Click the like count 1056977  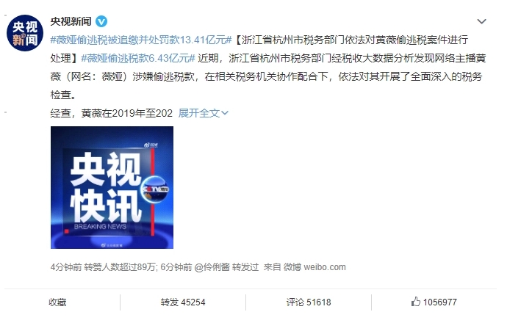439,302
